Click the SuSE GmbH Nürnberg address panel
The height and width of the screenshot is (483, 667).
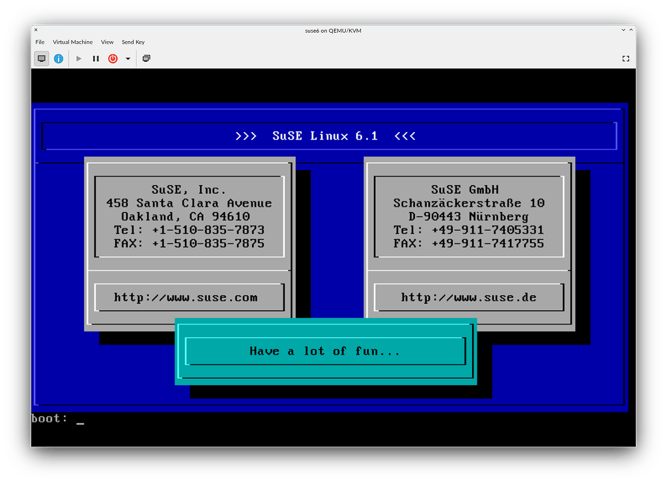pyautogui.click(x=468, y=216)
